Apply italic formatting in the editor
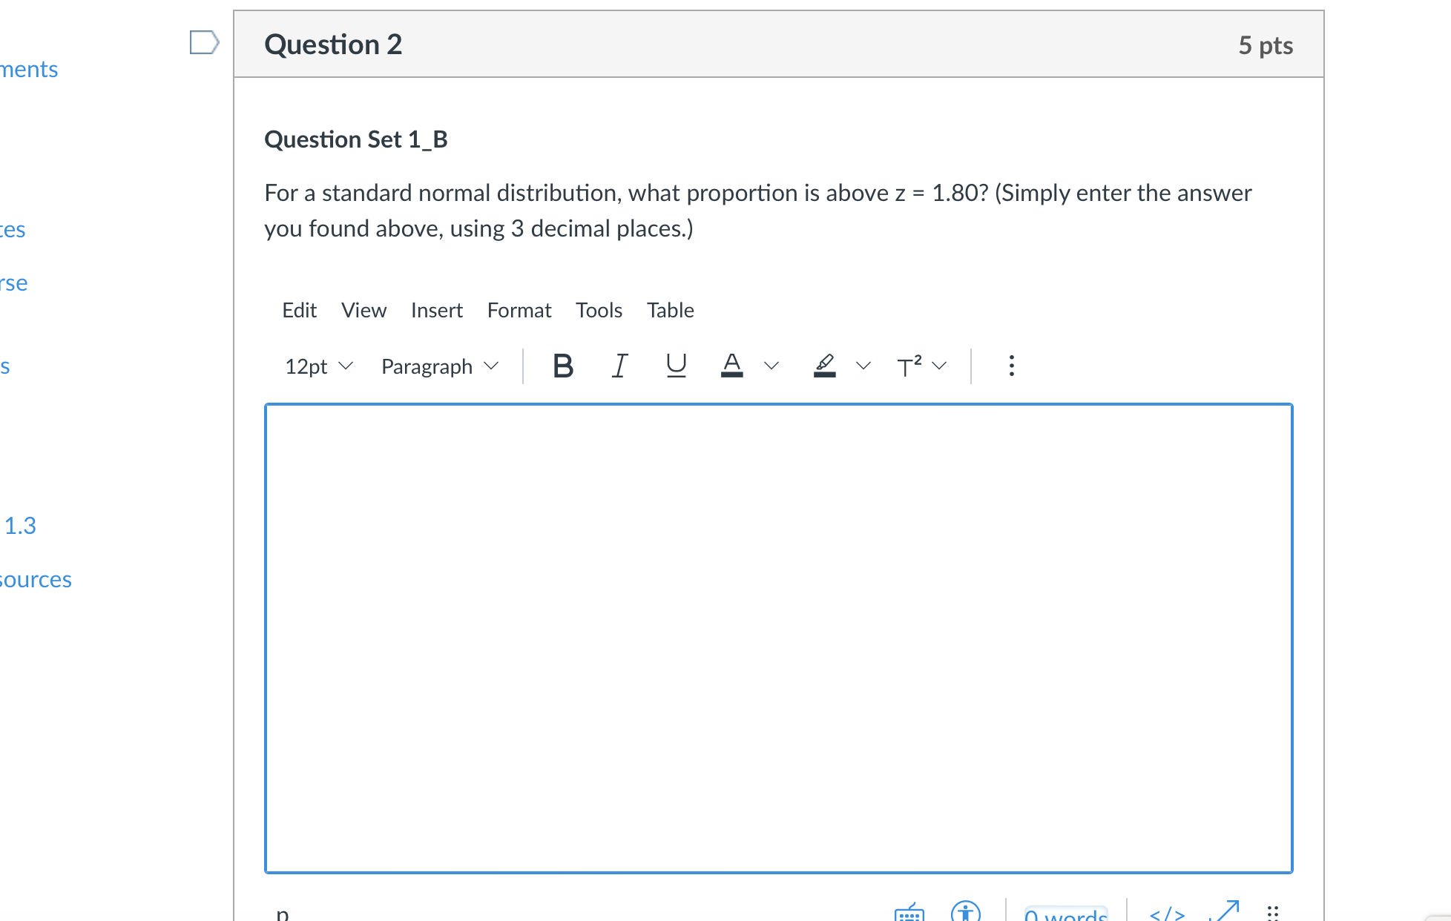Screen dimensions: 1451x921 pyautogui.click(x=619, y=365)
